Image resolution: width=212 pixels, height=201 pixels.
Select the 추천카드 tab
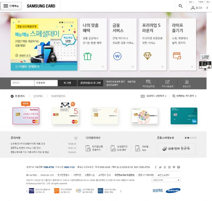click(18, 96)
